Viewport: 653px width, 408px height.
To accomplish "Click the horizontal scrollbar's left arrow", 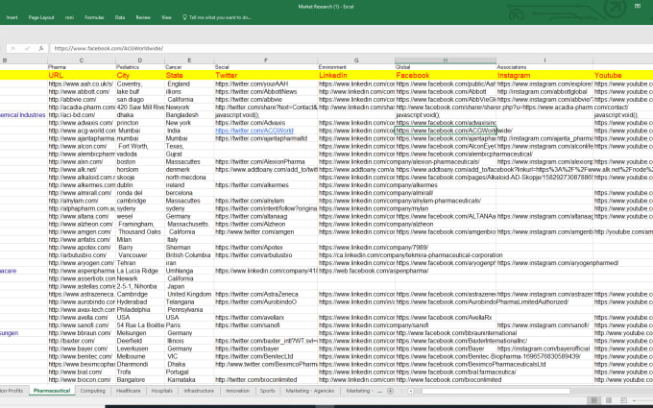I will click(x=411, y=391).
